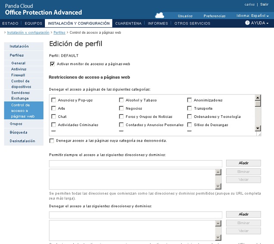274x244 pixels.
Task: Click the allowed addresses input field
Action: pyautogui.click(x=135, y=164)
